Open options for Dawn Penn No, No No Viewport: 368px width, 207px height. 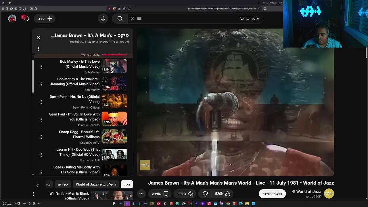click(41, 102)
